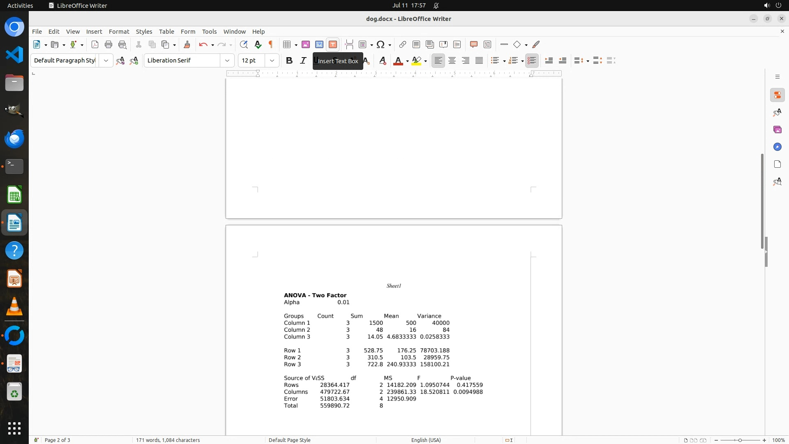Click the Insert Chart icon
Screen dimensions: 789x444
[319, 44]
